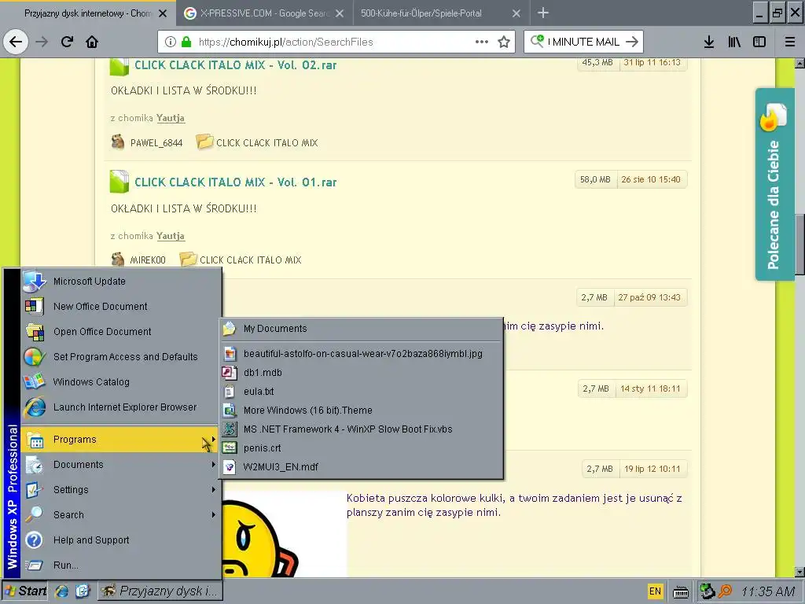Switch to the X-PRESSIVE.COM Google Search tab

265,13
